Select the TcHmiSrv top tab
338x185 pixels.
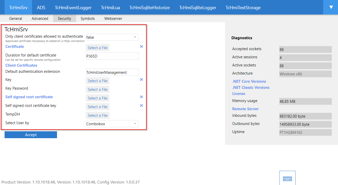point(18,7)
